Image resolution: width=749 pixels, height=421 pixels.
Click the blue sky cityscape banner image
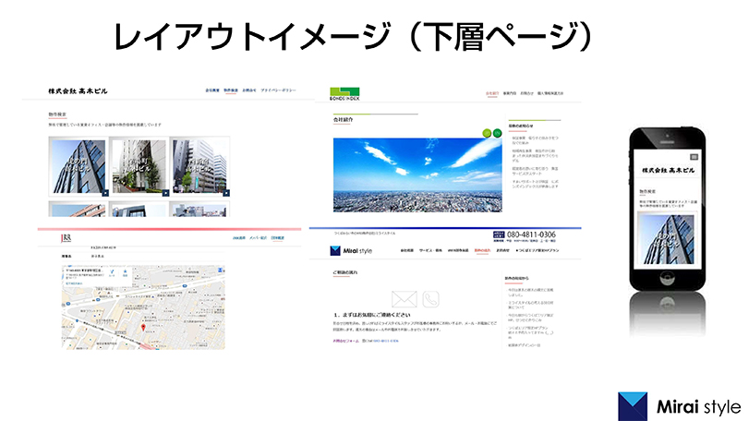coord(417,174)
